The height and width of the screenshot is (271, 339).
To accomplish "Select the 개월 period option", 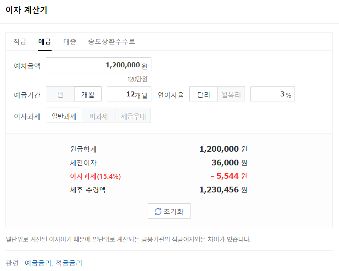I will tap(89, 94).
